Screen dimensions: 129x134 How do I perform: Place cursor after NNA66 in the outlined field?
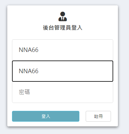(x=39, y=71)
